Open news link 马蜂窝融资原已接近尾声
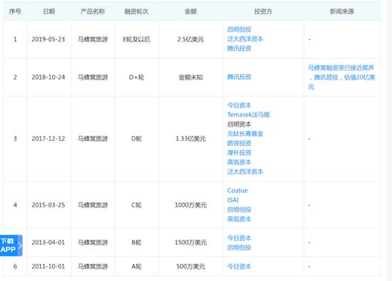 pyautogui.click(x=341, y=77)
